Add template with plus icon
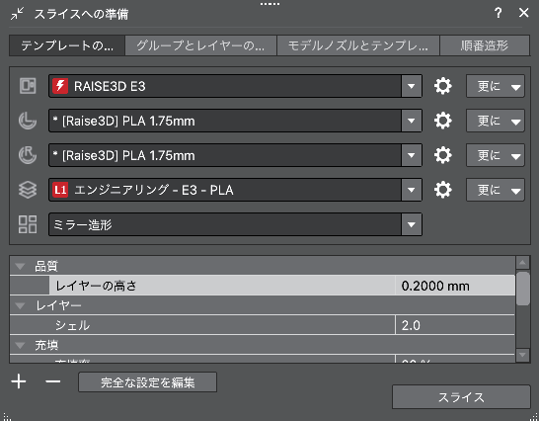The width and height of the screenshot is (539, 421). tap(19, 381)
